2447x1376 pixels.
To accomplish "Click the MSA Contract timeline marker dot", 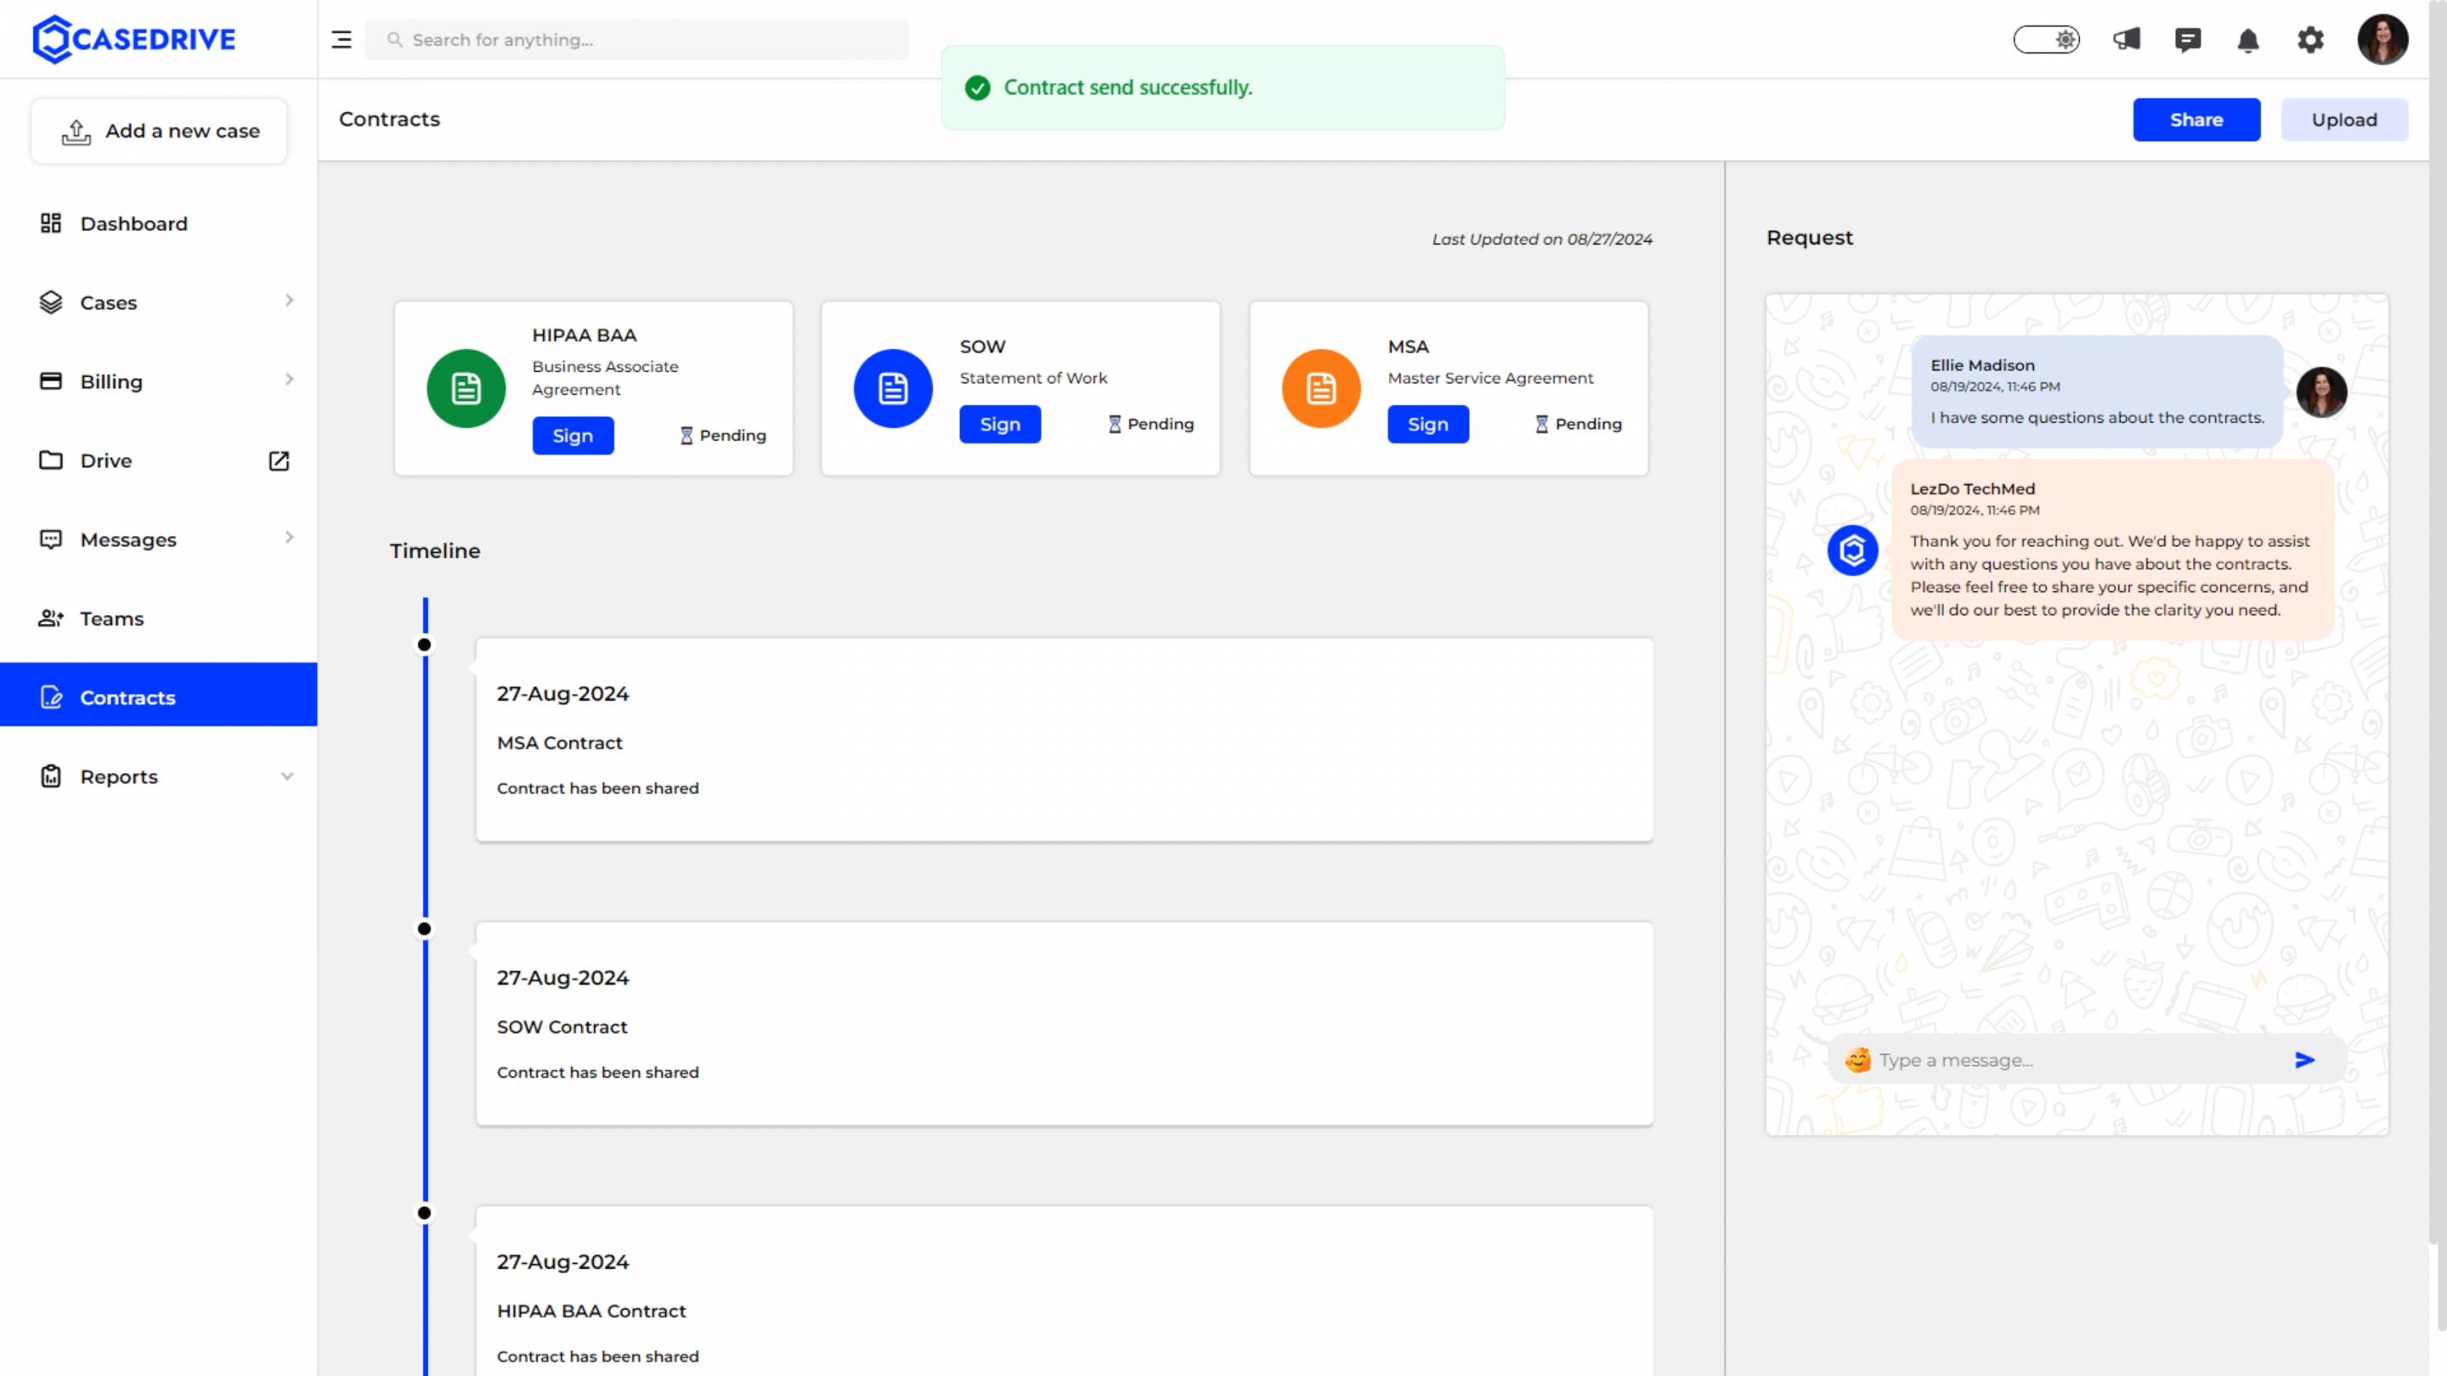I will [425, 645].
